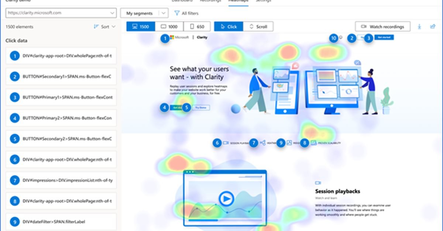Image resolution: width=443 pixels, height=231 pixels.
Task: Click heatmap marker 3 beside Get started
Action: 368,38
